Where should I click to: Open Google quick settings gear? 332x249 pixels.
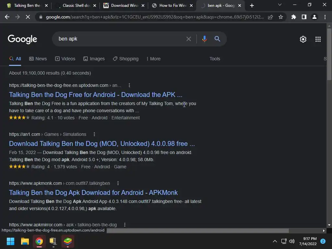pyautogui.click(x=303, y=39)
